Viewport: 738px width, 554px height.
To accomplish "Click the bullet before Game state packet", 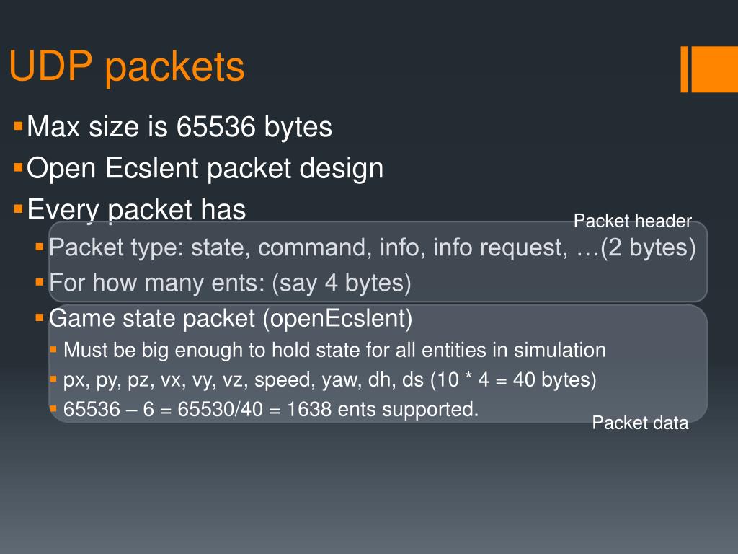I will point(40,317).
